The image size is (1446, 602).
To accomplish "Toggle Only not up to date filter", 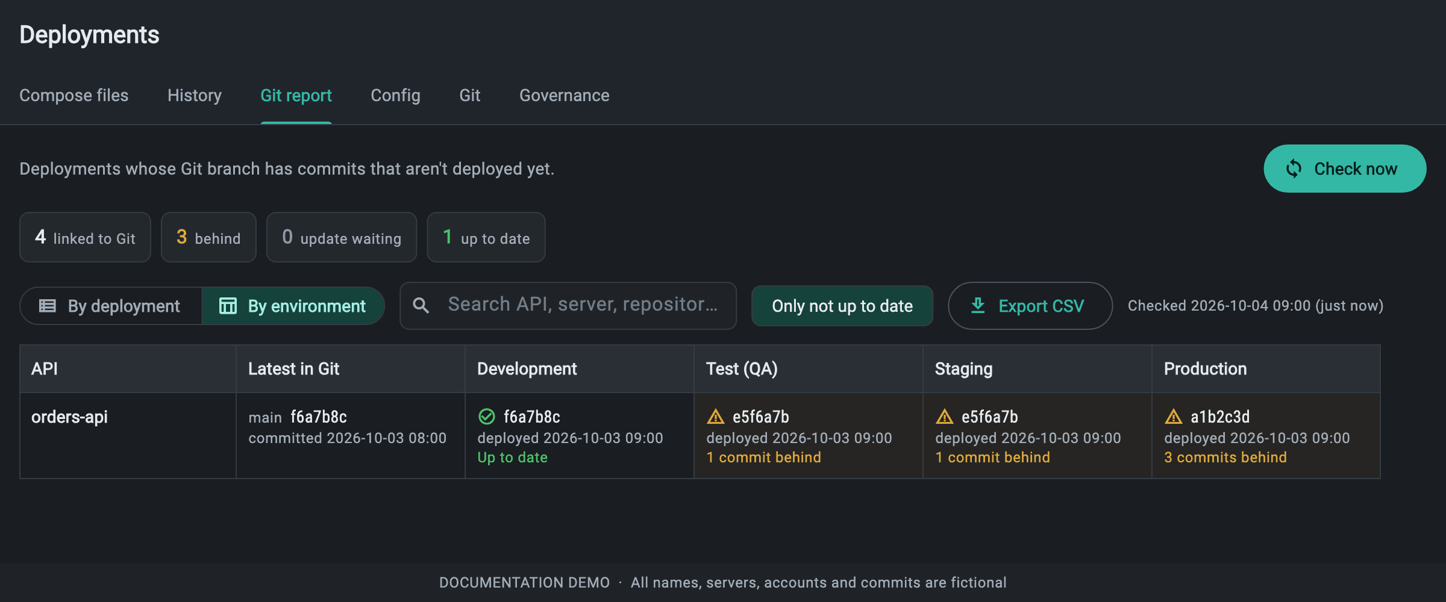I will click(842, 306).
